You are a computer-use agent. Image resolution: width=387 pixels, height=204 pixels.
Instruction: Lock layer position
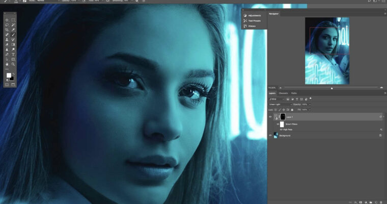[x=284, y=110]
